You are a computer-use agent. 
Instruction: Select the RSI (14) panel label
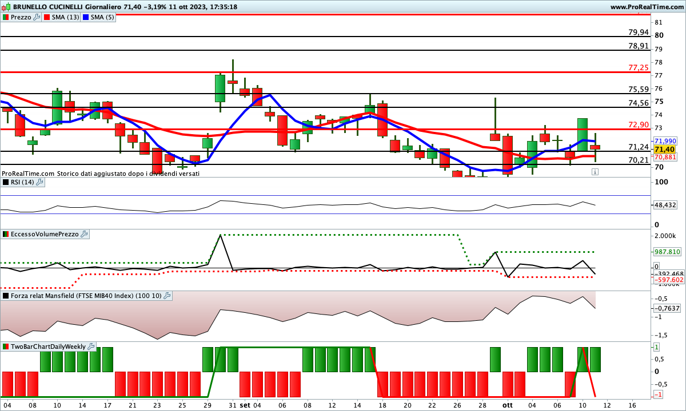pos(23,183)
